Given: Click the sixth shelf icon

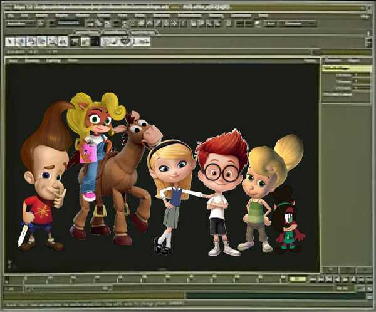Looking at the screenshot, I should click(x=63, y=41).
